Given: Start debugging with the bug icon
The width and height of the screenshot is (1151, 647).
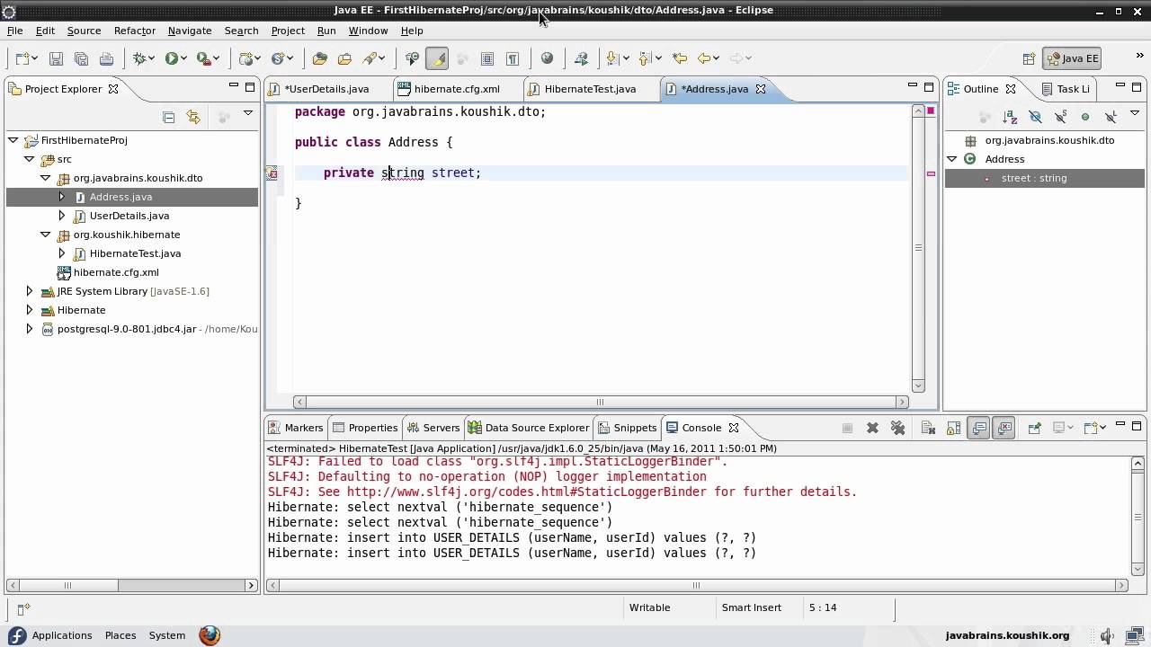Looking at the screenshot, I should [x=140, y=58].
